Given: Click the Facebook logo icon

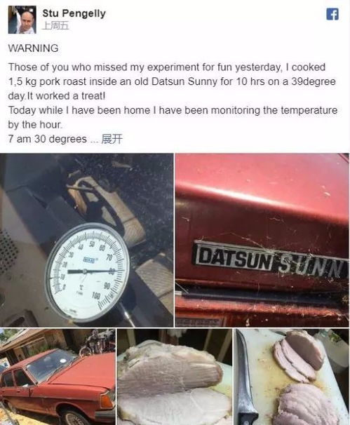Looking at the screenshot, I should click(x=332, y=14).
